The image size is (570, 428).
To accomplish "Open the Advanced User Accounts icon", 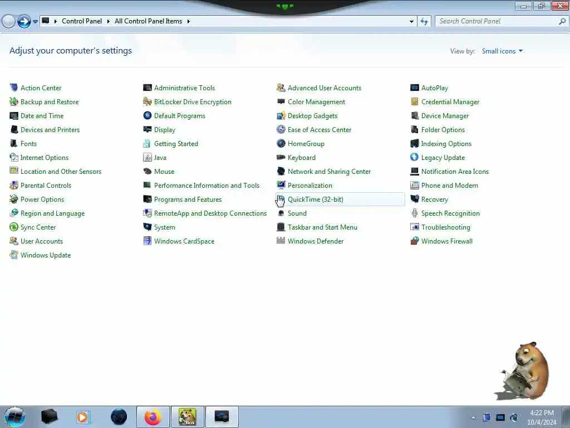I will [x=281, y=87].
